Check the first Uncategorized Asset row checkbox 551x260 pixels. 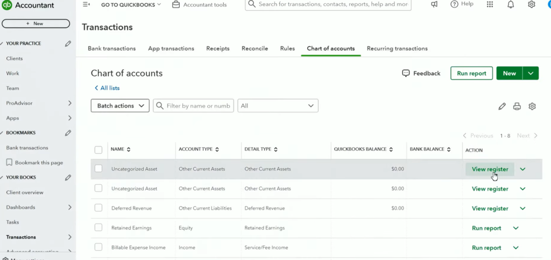[x=98, y=169]
